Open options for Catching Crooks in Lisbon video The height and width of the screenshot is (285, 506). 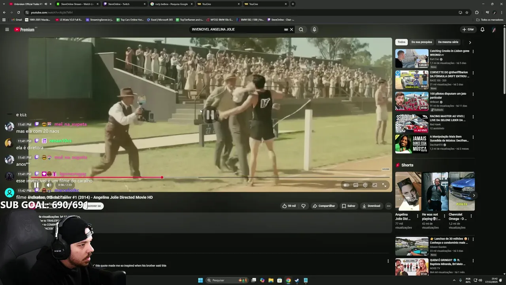pyautogui.click(x=473, y=51)
